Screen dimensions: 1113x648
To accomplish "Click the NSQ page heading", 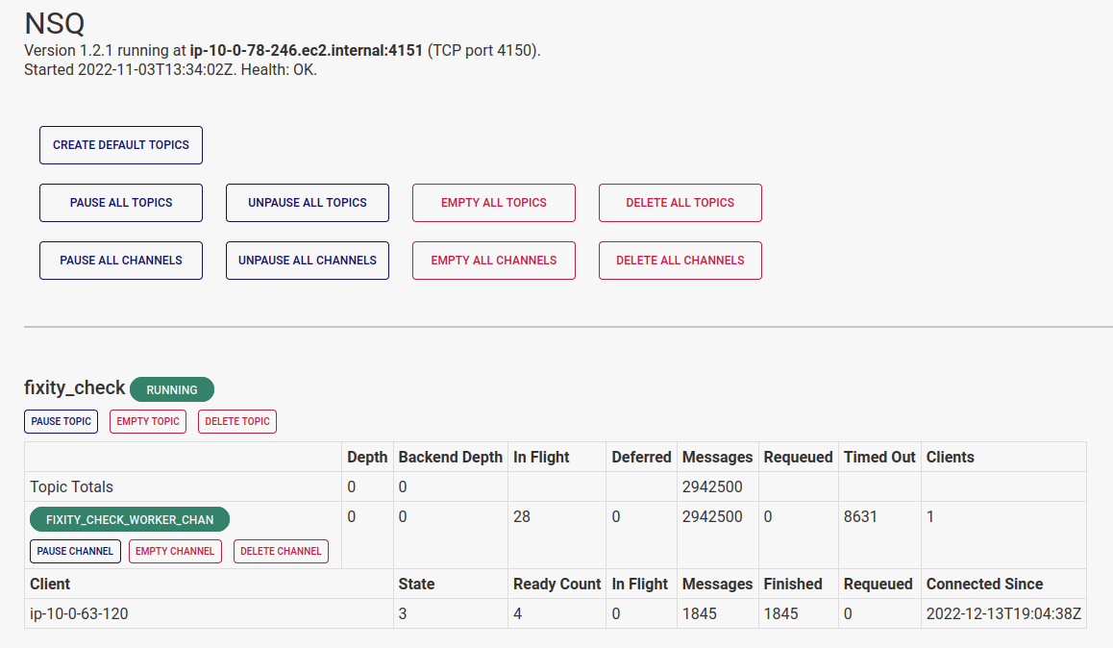I will tap(55, 23).
